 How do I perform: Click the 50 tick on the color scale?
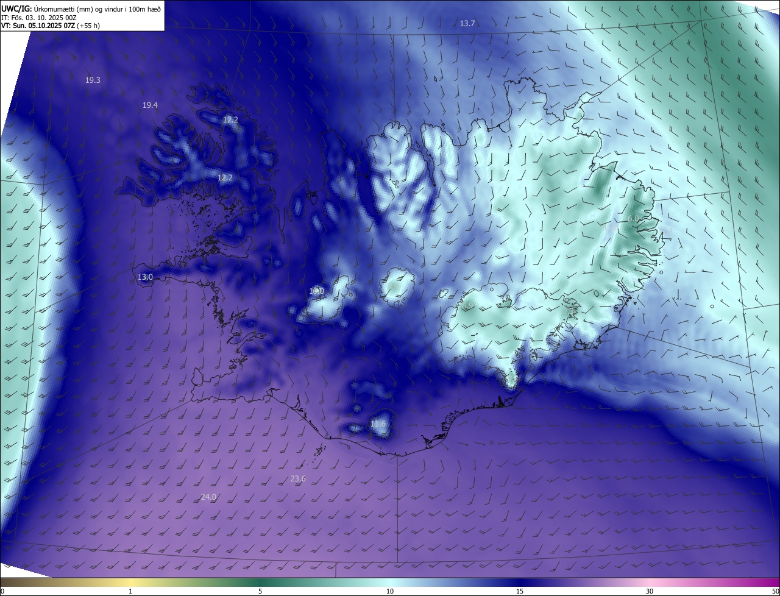(x=775, y=591)
